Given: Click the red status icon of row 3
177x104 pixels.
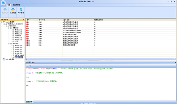Looking at the screenshot, I should click(x=27, y=26).
